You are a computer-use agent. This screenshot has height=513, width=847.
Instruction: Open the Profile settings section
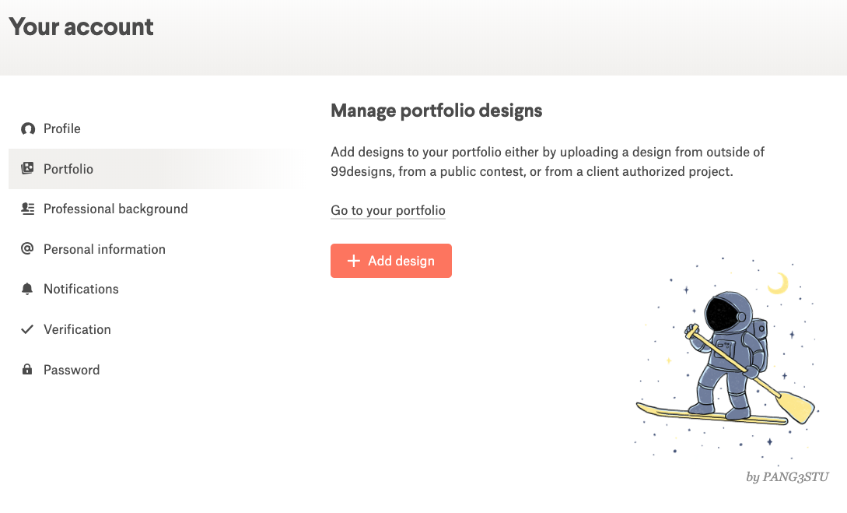click(62, 128)
